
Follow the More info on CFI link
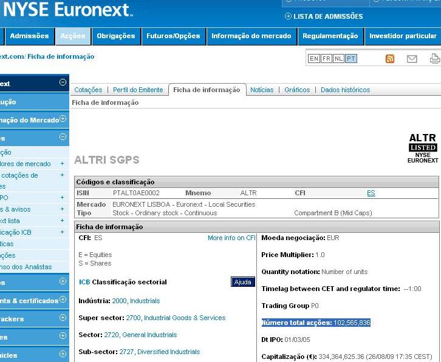click(x=231, y=238)
